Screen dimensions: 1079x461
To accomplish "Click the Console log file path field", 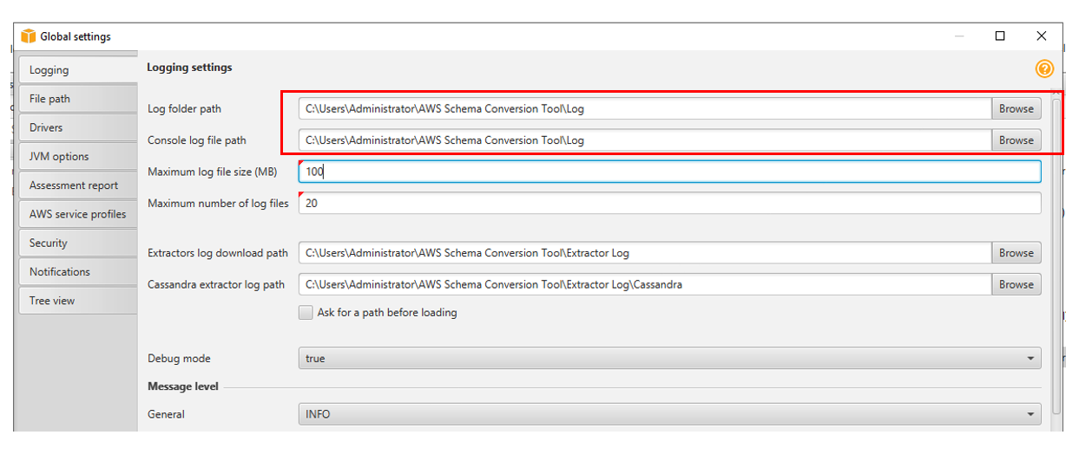I will point(645,140).
